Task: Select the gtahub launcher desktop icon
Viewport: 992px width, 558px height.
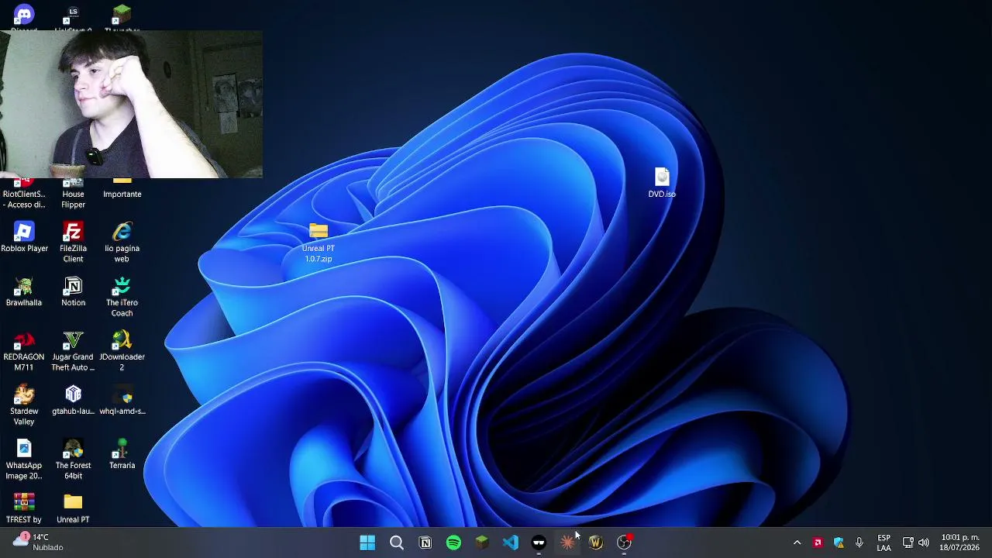Action: tap(73, 400)
